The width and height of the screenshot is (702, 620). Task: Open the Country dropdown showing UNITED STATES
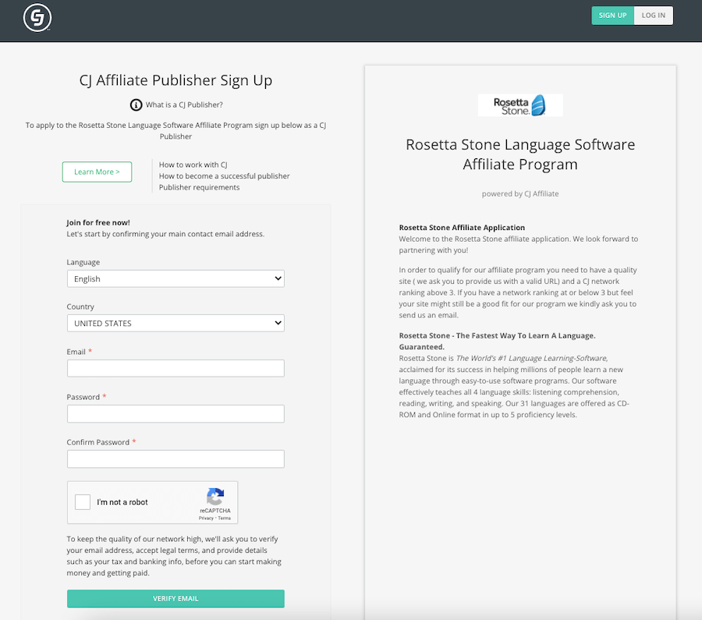point(175,323)
